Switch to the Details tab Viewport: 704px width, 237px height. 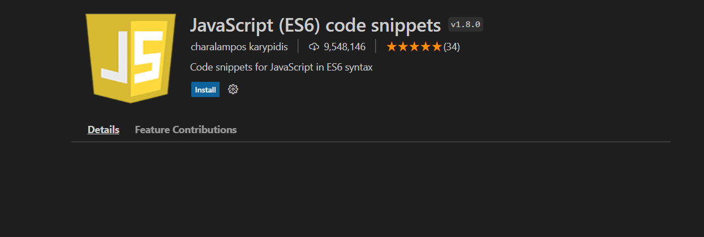104,129
